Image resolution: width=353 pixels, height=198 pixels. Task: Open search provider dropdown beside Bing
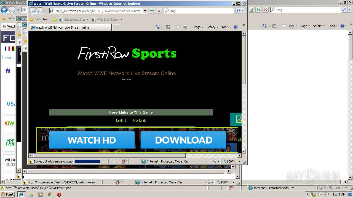pos(243,11)
